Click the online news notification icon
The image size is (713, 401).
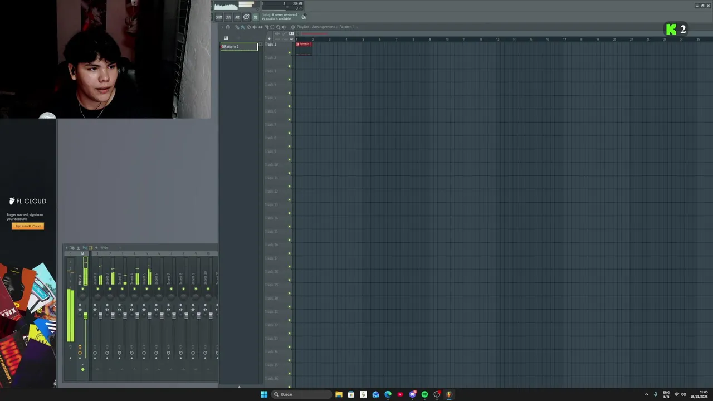tap(304, 17)
